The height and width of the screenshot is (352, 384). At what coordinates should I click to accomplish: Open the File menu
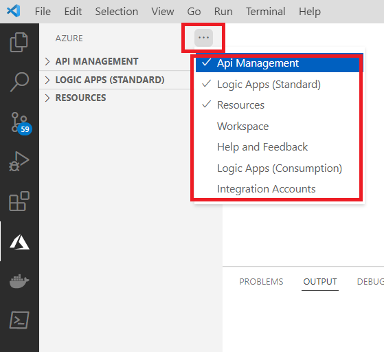pos(43,12)
